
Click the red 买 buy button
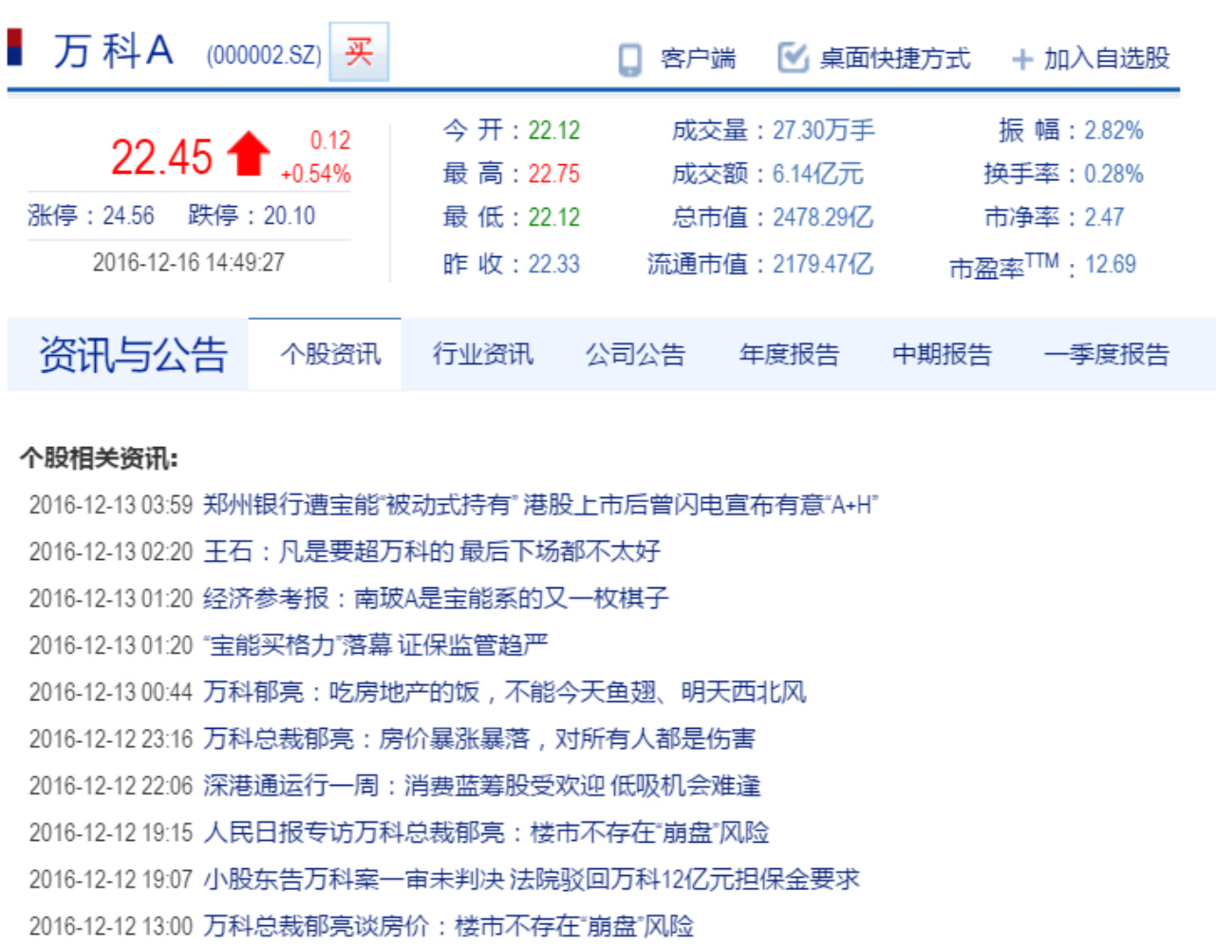(x=359, y=51)
